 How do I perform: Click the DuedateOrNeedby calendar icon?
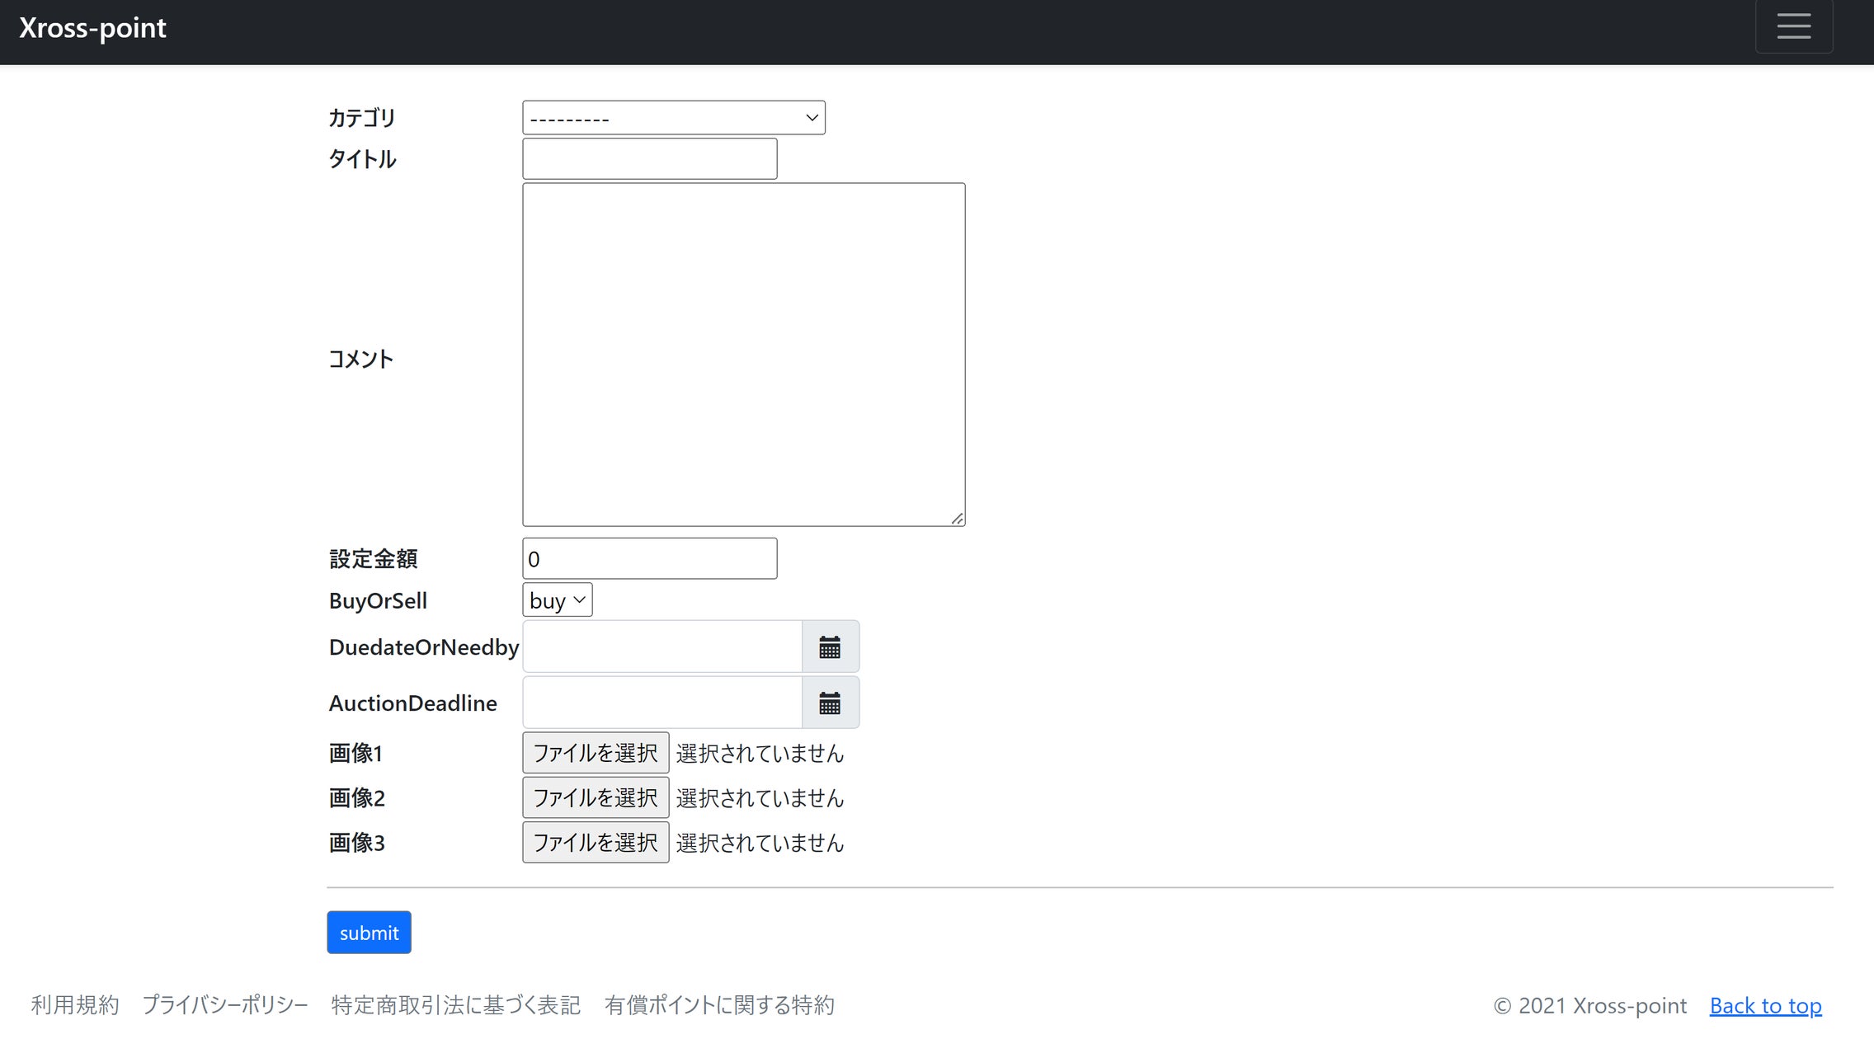[830, 647]
